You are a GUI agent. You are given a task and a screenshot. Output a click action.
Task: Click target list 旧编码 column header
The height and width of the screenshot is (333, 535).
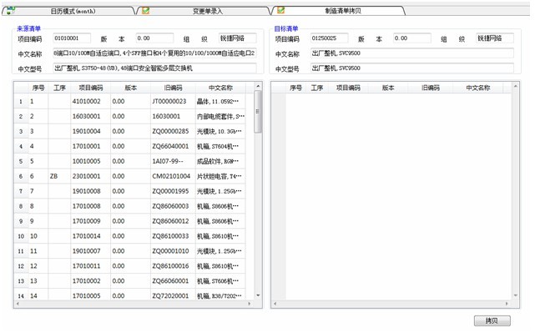click(430, 88)
